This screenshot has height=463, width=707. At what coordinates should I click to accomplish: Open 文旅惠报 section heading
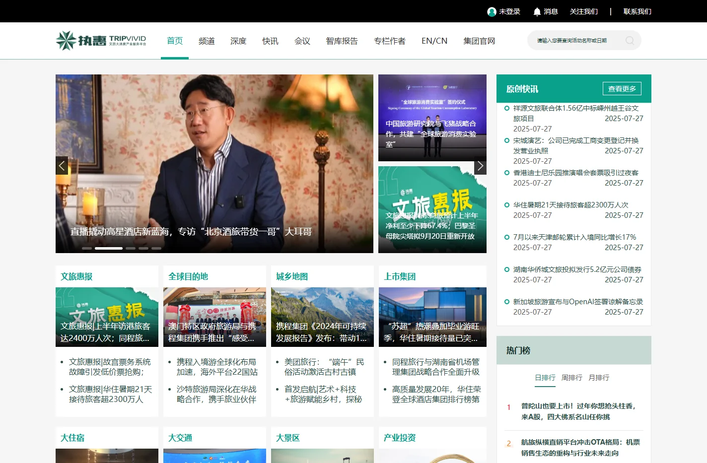tap(76, 276)
